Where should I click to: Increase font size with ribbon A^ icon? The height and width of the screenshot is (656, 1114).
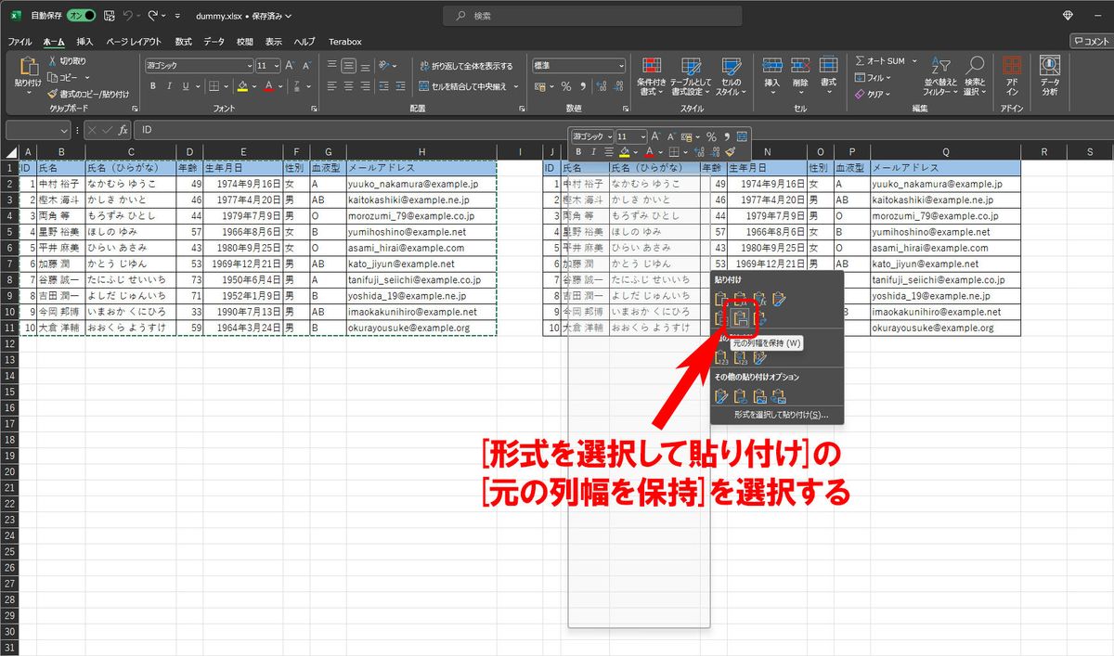tap(291, 66)
